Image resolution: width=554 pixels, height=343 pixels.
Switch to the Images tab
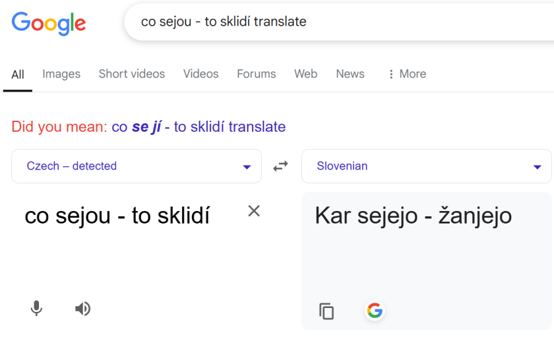[61, 74]
